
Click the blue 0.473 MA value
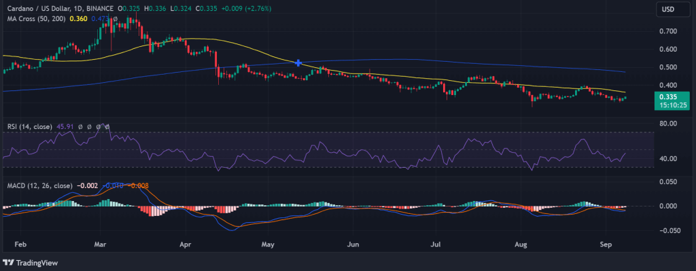pyautogui.click(x=101, y=18)
